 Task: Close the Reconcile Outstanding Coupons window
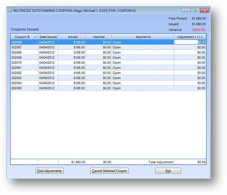click(205, 11)
